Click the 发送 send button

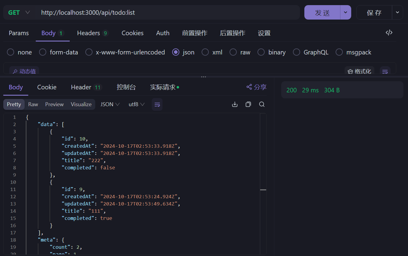(x=322, y=13)
